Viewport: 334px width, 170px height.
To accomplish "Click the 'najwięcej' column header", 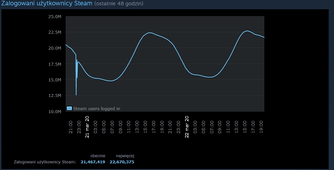I will click(125, 156).
